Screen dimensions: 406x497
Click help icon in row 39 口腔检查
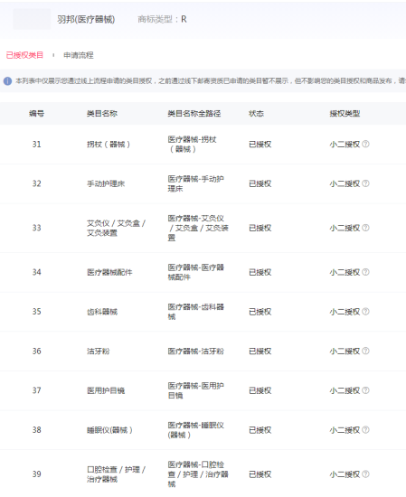365,474
